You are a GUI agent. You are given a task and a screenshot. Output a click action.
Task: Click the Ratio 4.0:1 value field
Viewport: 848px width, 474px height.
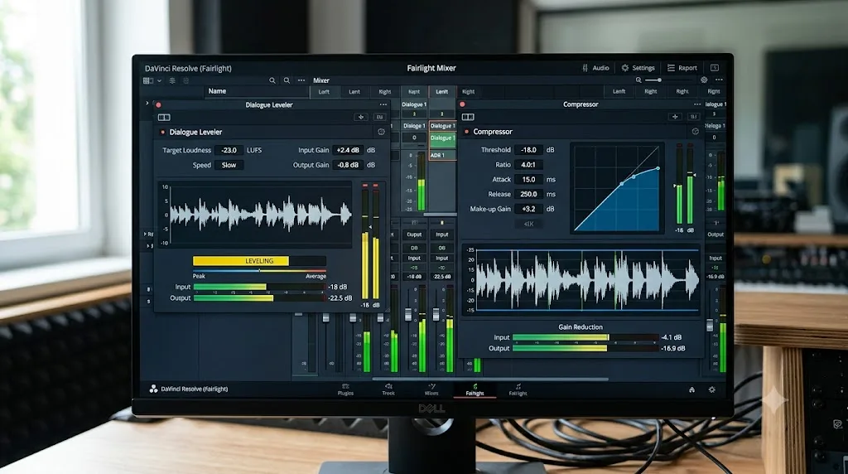pyautogui.click(x=528, y=165)
